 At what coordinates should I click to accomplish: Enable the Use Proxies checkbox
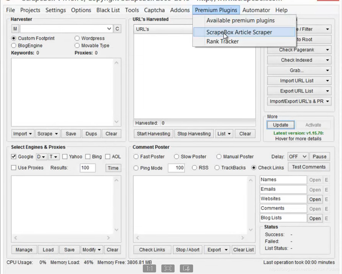click(14, 168)
